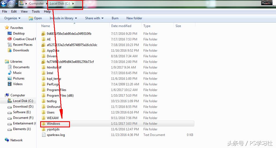Click the Text Document type cell
The height and width of the screenshot is (148, 276).
tap(154, 135)
